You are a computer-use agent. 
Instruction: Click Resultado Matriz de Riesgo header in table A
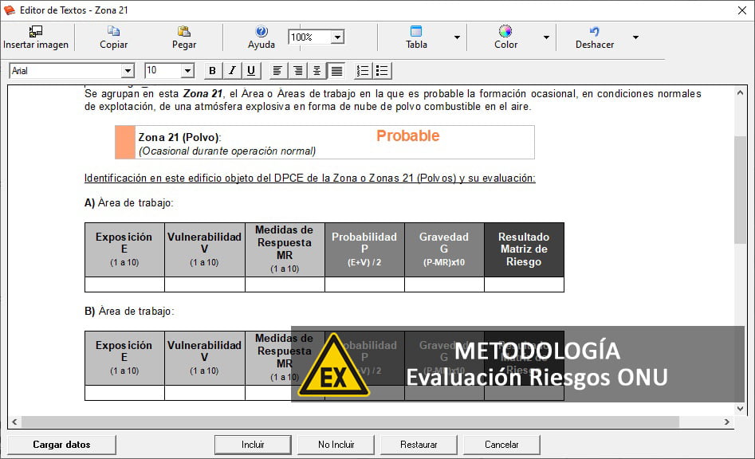click(x=524, y=249)
